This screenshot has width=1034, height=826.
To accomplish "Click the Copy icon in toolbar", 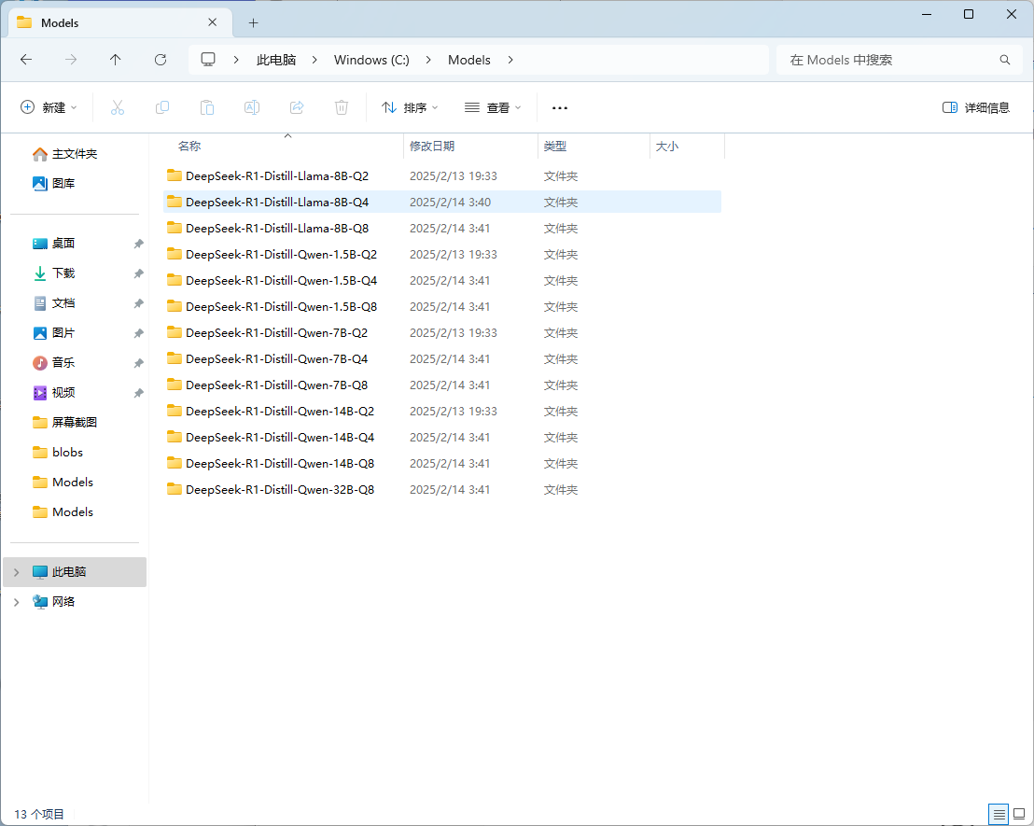I will tap(162, 107).
